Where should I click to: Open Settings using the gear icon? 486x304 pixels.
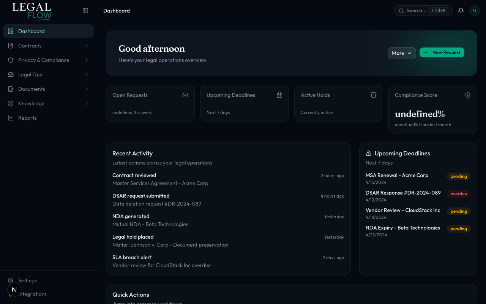click(11, 280)
